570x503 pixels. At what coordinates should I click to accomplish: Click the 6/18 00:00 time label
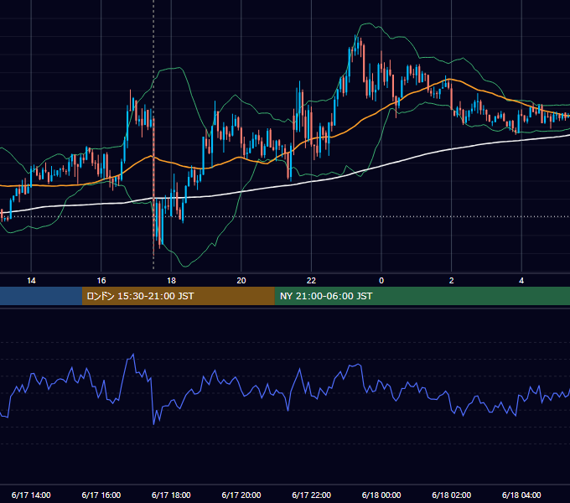[x=381, y=495]
